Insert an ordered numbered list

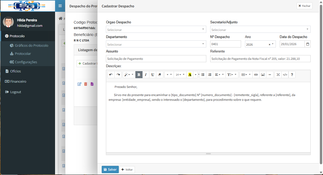click(x=209, y=75)
